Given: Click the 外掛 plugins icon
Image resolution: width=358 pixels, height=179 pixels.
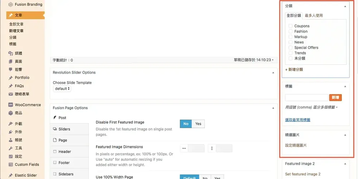Looking at the screenshot, I should [10, 132].
